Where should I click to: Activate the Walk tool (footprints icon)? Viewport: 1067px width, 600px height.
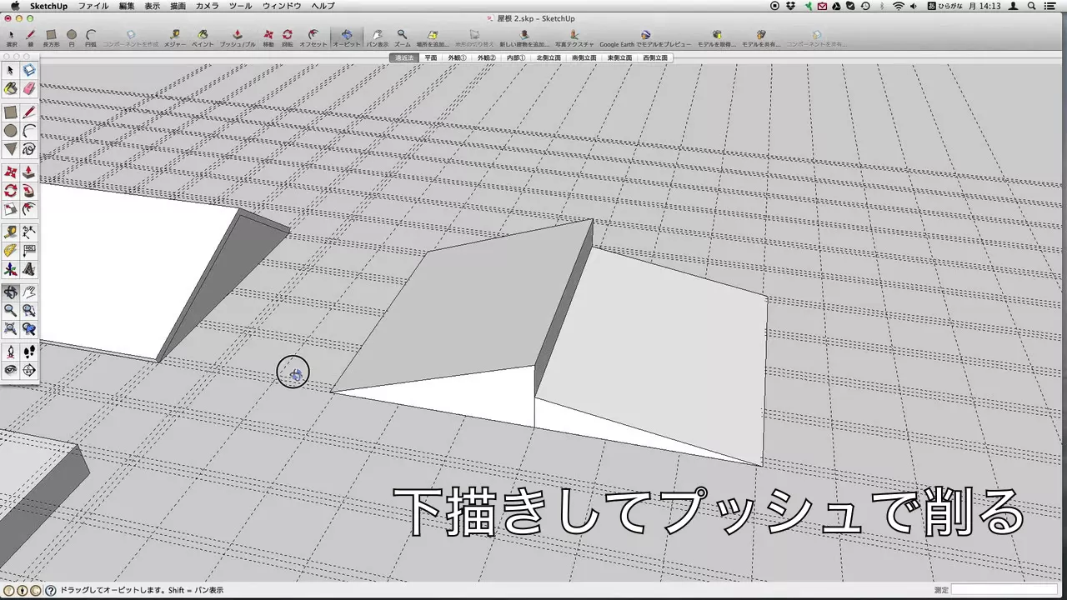pos(29,352)
